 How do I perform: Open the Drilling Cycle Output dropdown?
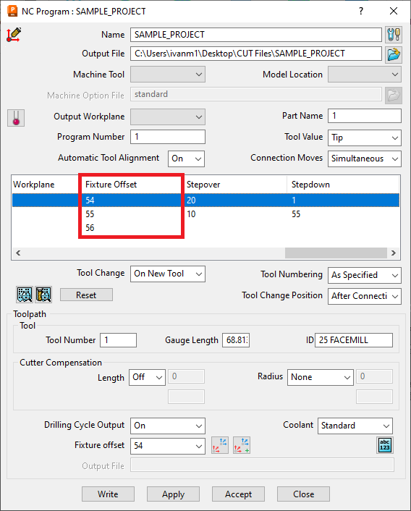pyautogui.click(x=168, y=426)
